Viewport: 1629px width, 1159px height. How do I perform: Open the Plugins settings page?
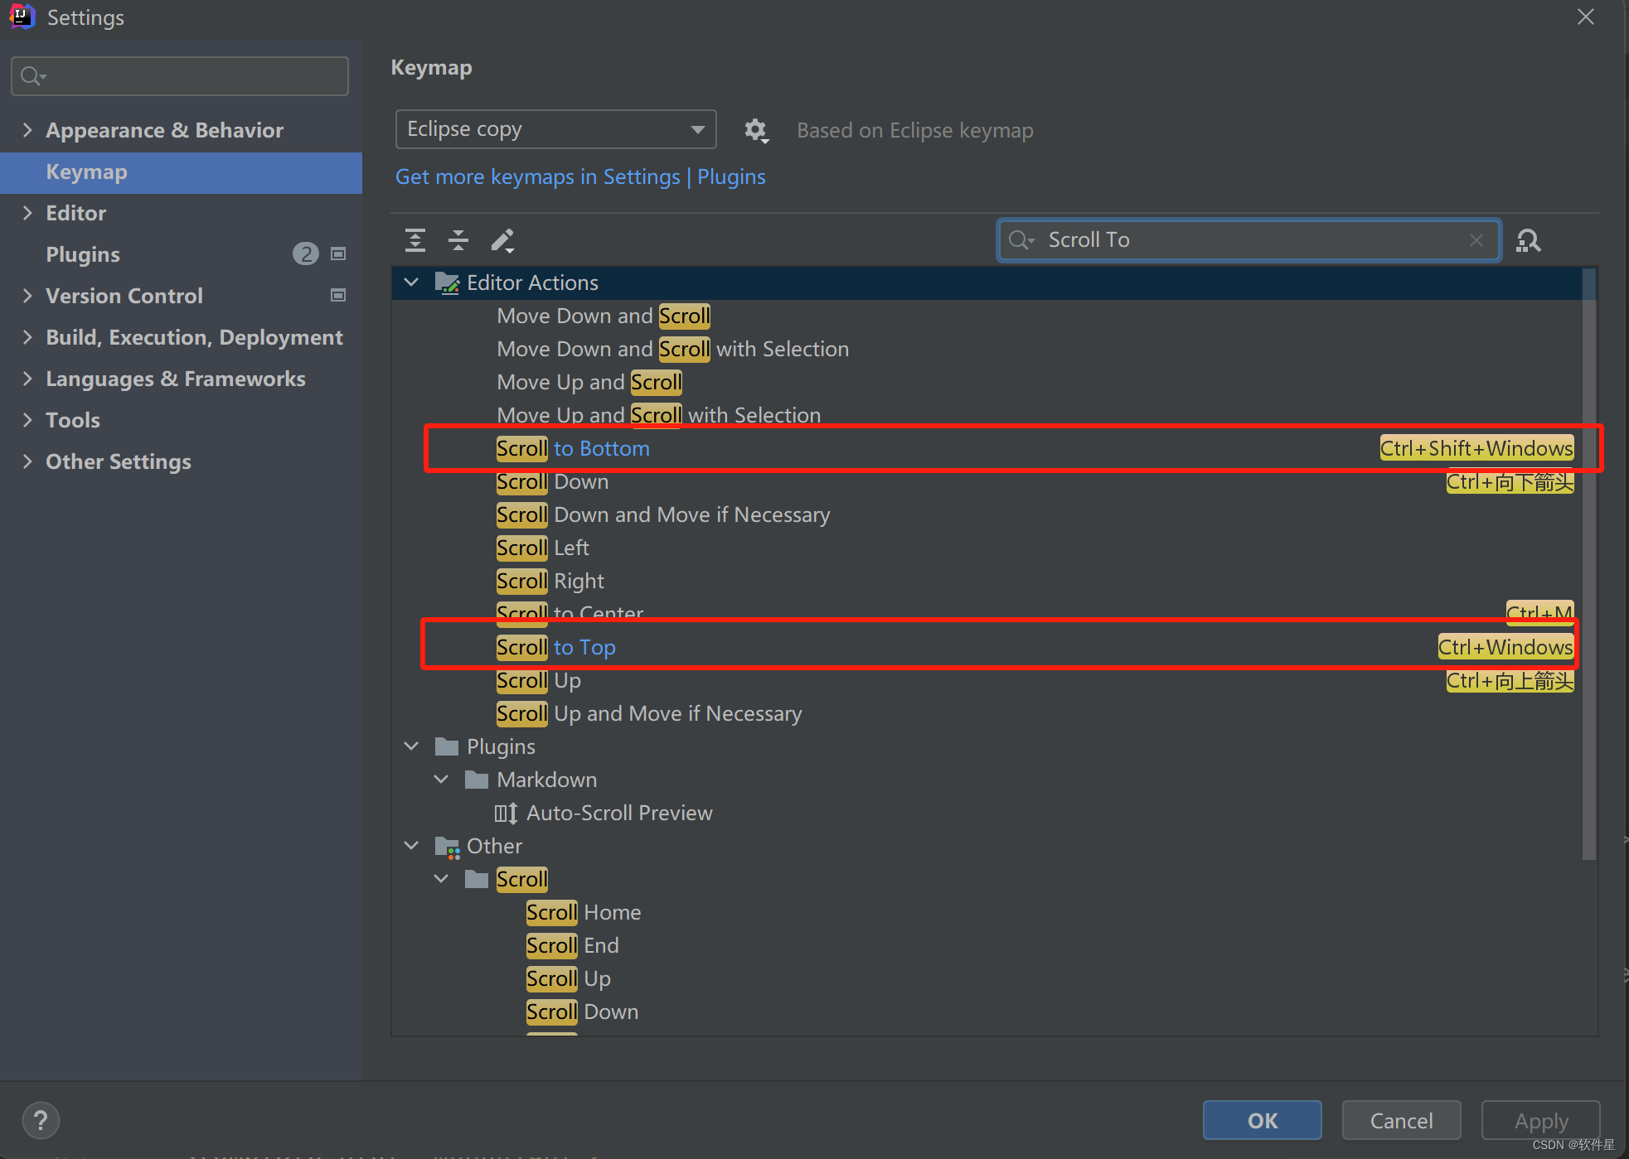pyautogui.click(x=83, y=254)
